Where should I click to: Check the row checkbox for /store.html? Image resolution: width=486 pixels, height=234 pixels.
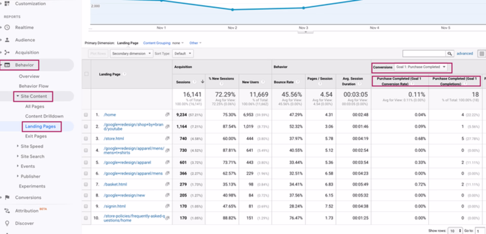(x=86, y=138)
